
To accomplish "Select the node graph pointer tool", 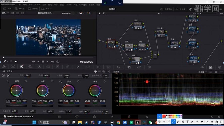I will coord(99,13).
